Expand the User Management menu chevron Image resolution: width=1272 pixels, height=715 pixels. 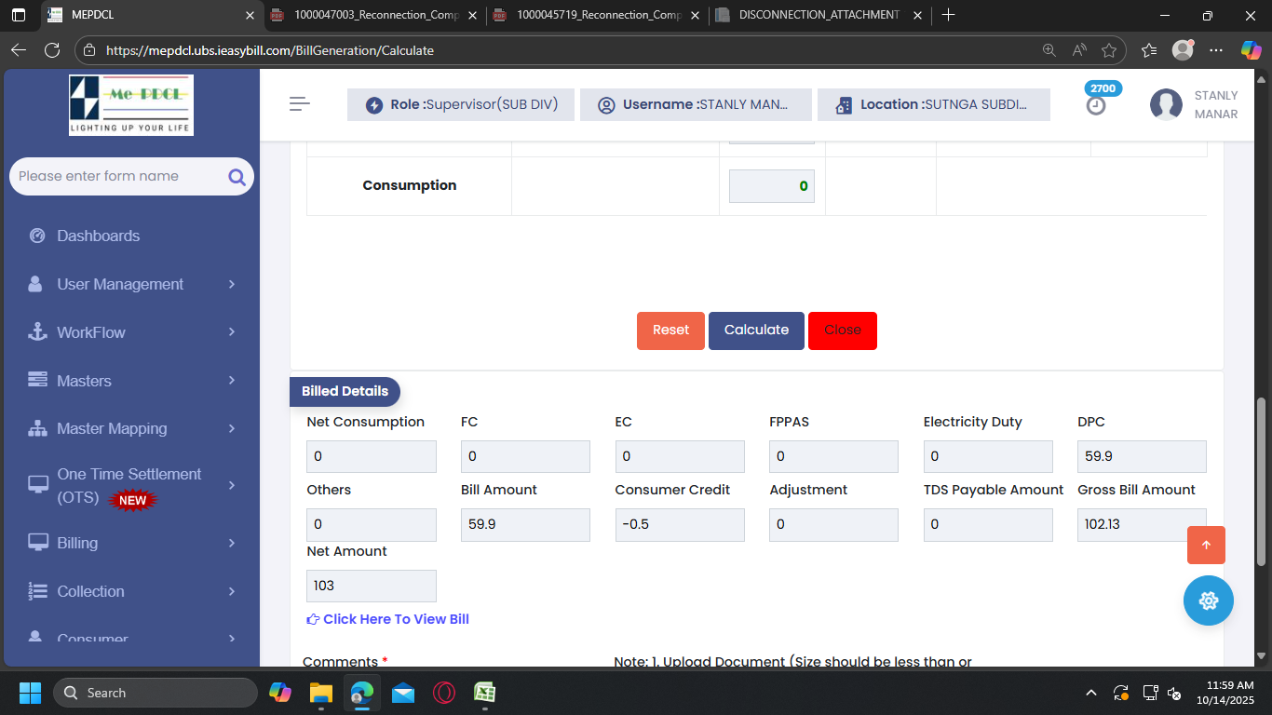(232, 284)
